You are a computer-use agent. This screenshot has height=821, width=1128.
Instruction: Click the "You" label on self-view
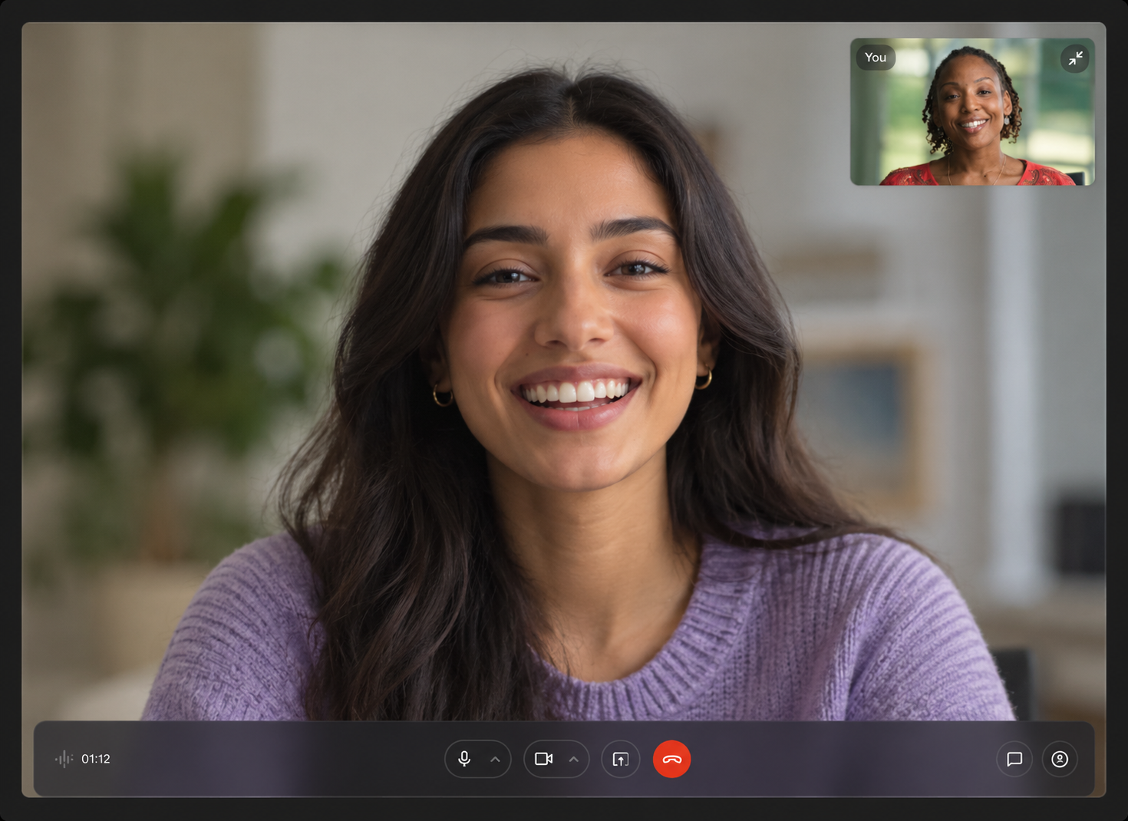[x=876, y=58]
